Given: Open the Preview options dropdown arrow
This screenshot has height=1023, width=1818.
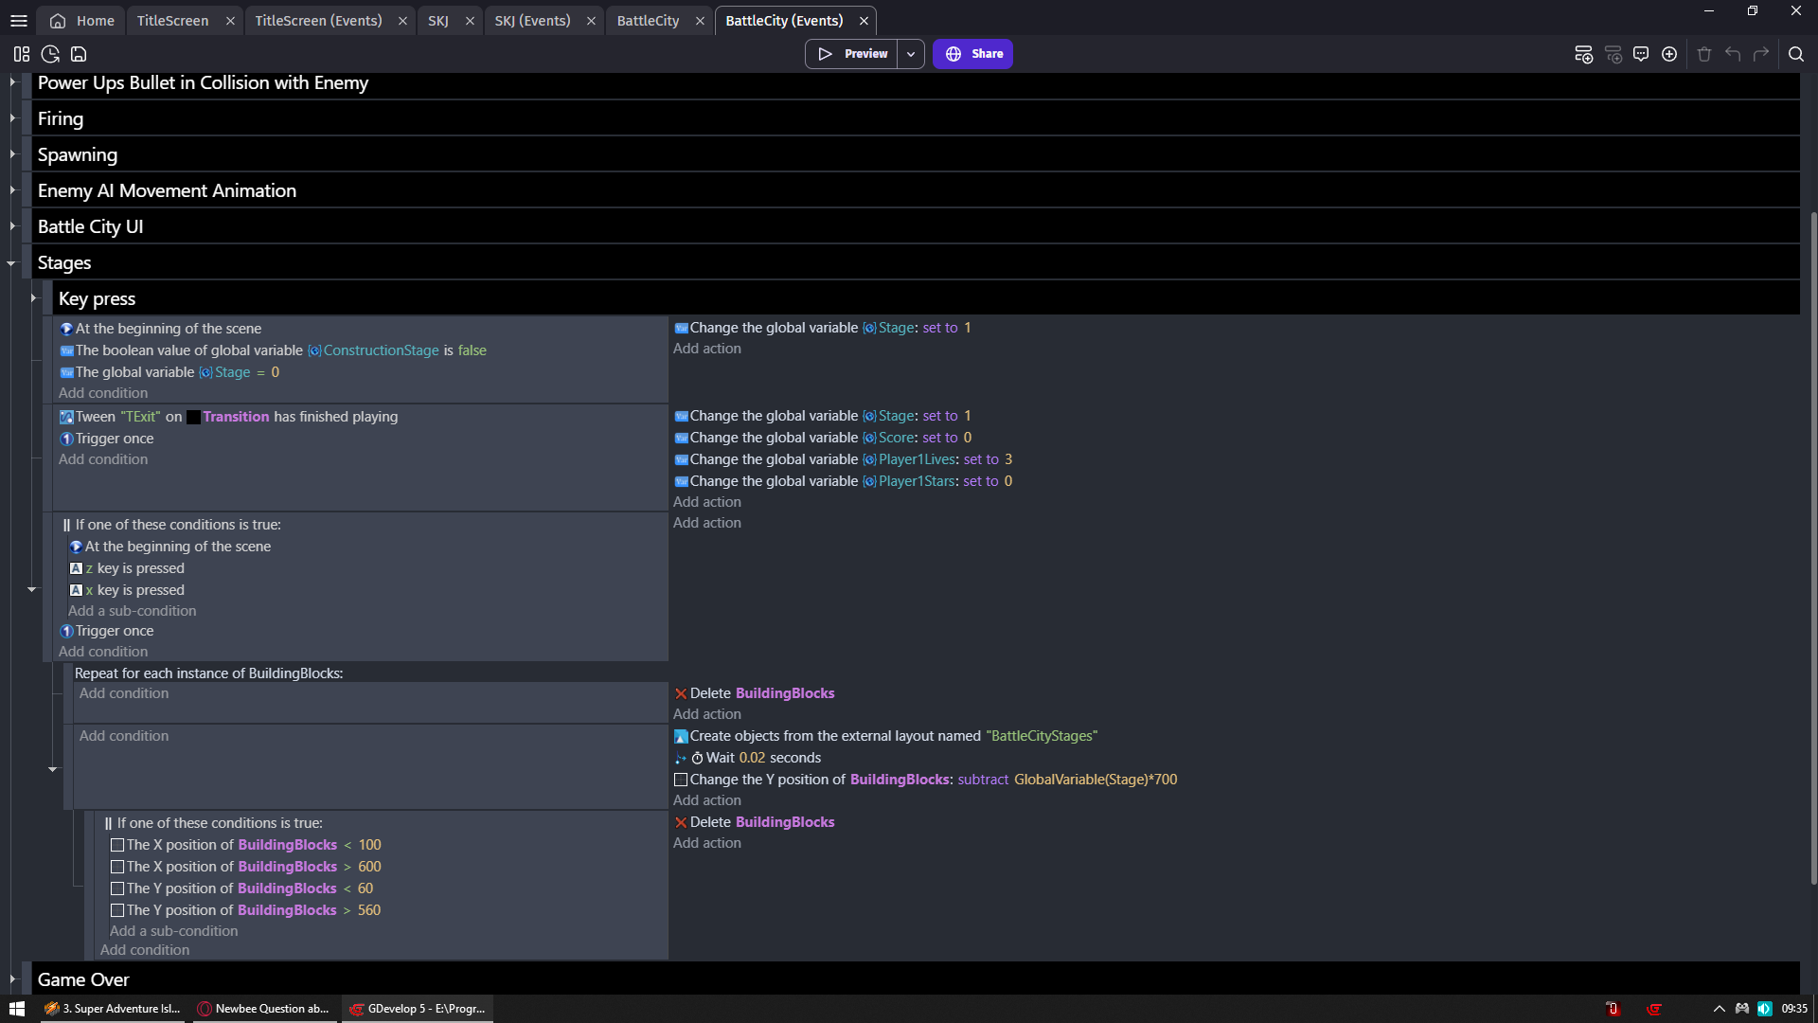Looking at the screenshot, I should pos(911,54).
